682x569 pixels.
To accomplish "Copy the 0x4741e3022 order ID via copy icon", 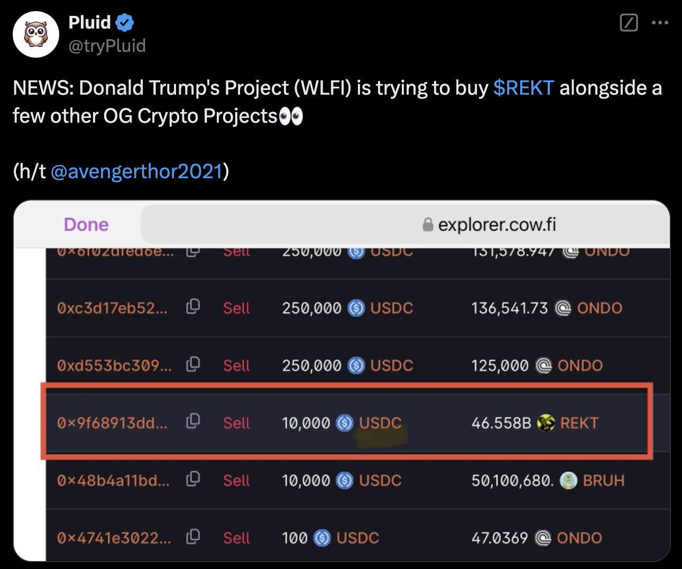I will tap(193, 536).
